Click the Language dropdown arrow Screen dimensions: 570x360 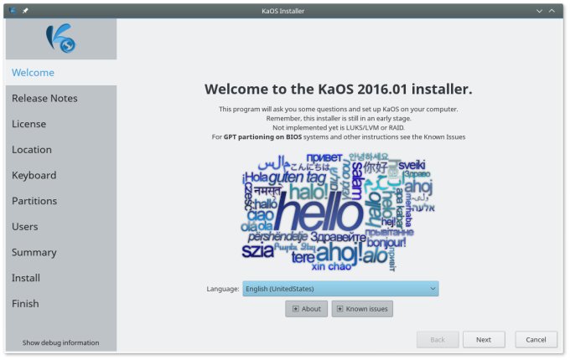tap(433, 289)
